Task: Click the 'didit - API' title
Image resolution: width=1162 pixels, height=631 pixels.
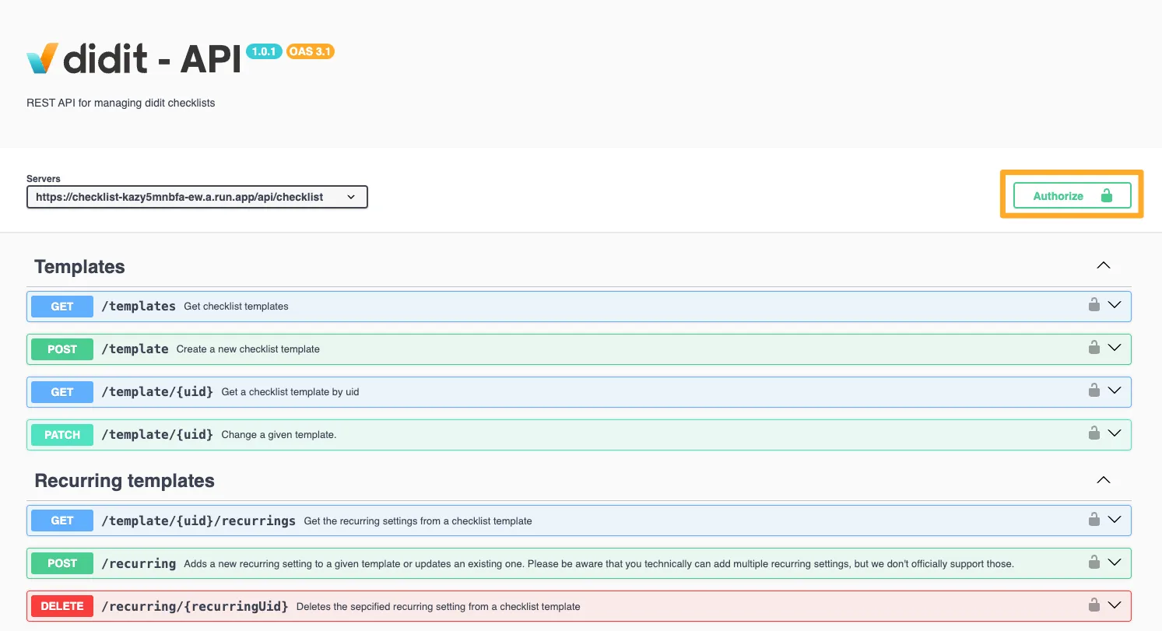Action: click(x=153, y=59)
